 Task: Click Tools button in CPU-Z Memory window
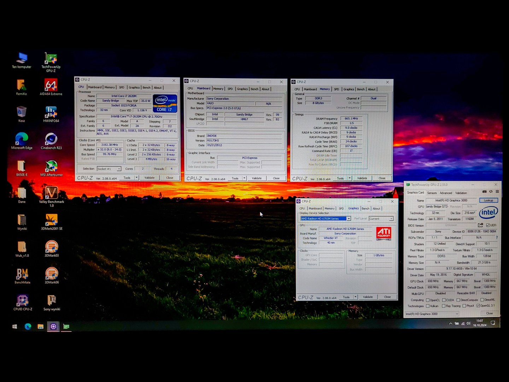point(340,178)
